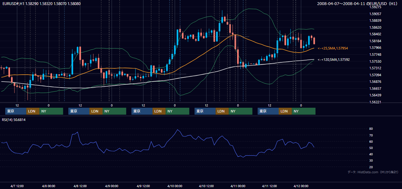The height and width of the screenshot is (189, 402).
Task: Click the RSI 70 level label
Action: coord(371,135)
